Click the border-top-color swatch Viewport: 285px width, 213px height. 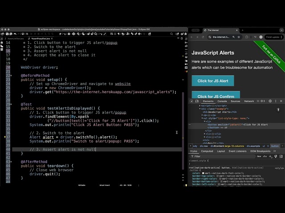(217, 176)
